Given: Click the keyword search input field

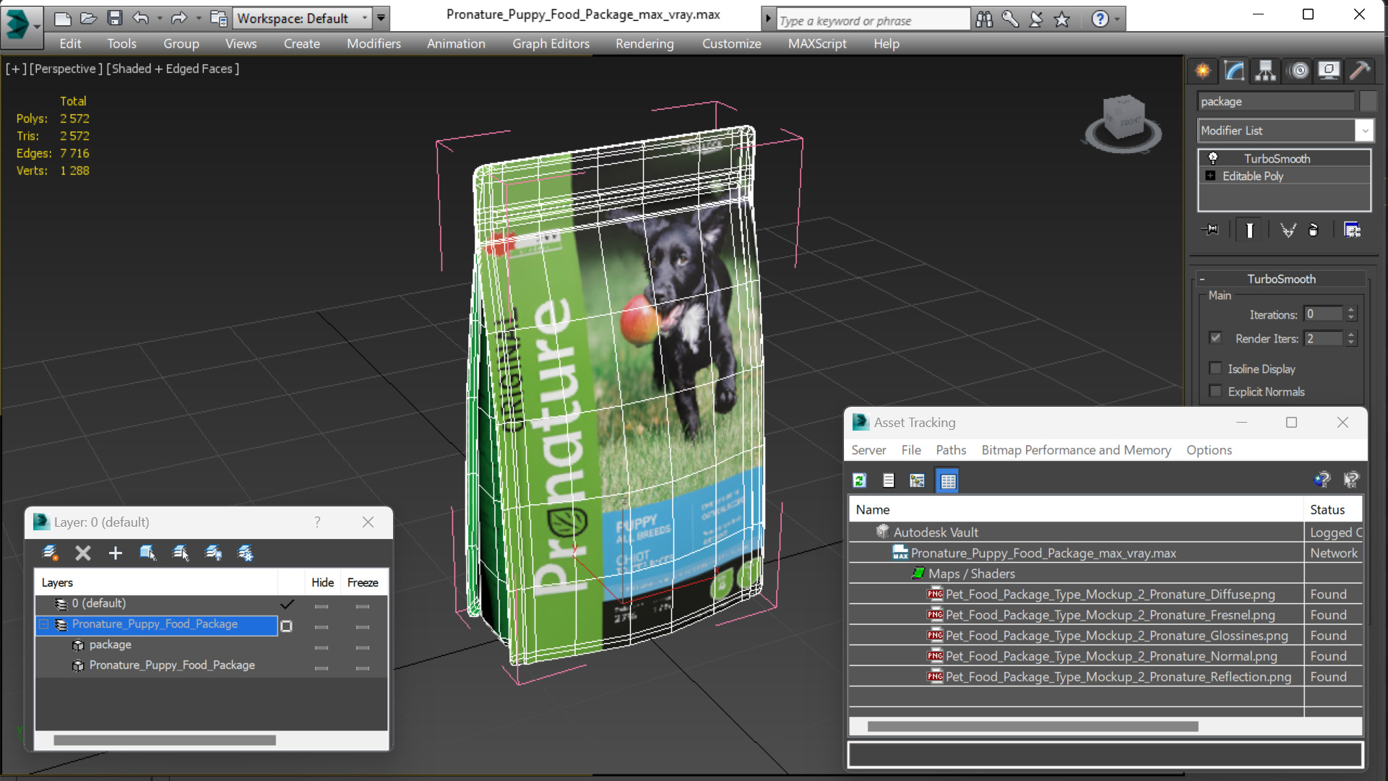Looking at the screenshot, I should (x=873, y=20).
